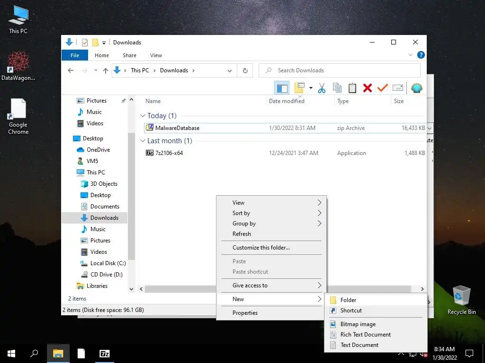The image size is (485, 363).
Task: Select 3D Objects in navigation pane
Action: [x=104, y=184]
